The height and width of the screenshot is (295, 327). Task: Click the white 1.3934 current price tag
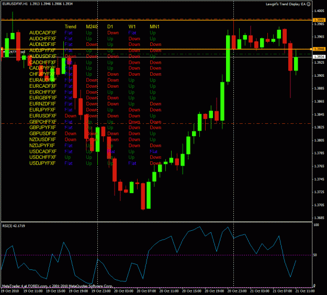click(319, 56)
